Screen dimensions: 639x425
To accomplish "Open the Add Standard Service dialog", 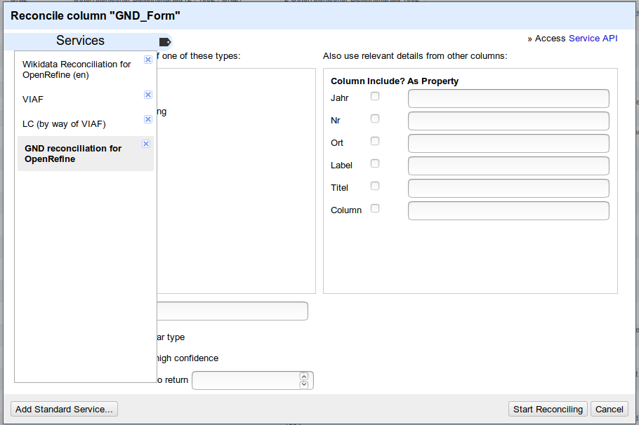I will (x=64, y=410).
